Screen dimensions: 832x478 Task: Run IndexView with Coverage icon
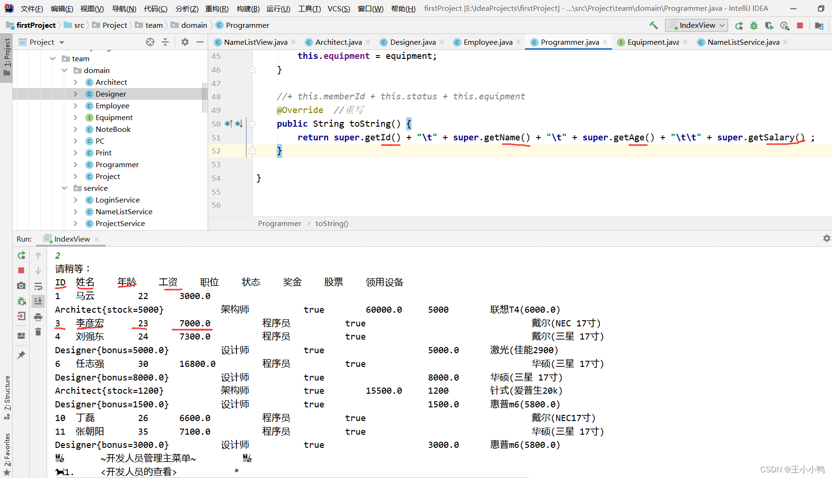769,25
